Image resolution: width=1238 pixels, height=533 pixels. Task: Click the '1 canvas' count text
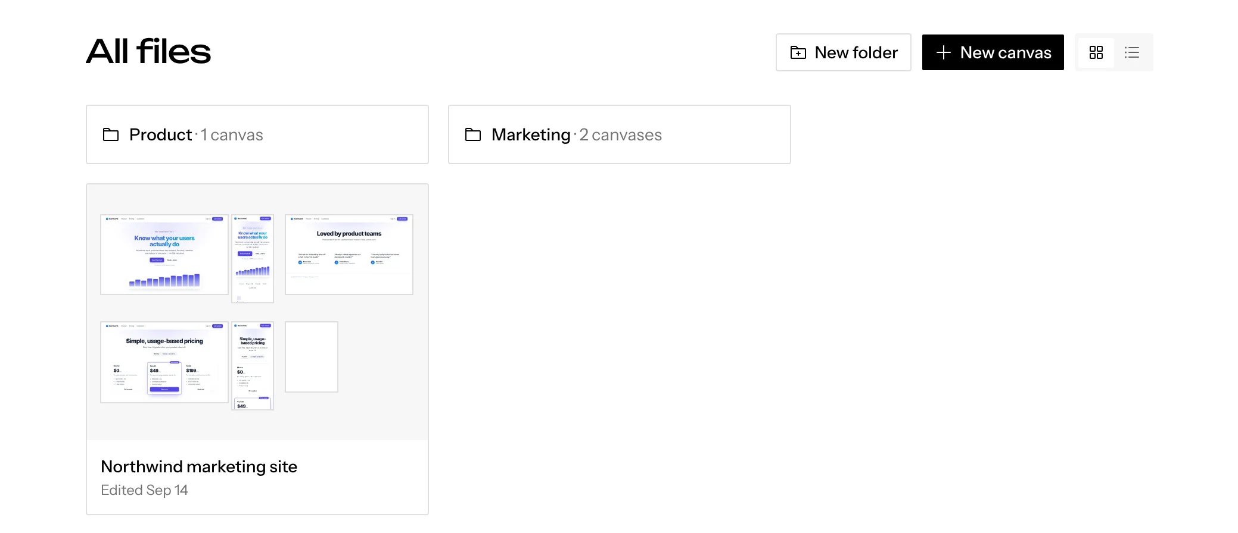click(232, 135)
